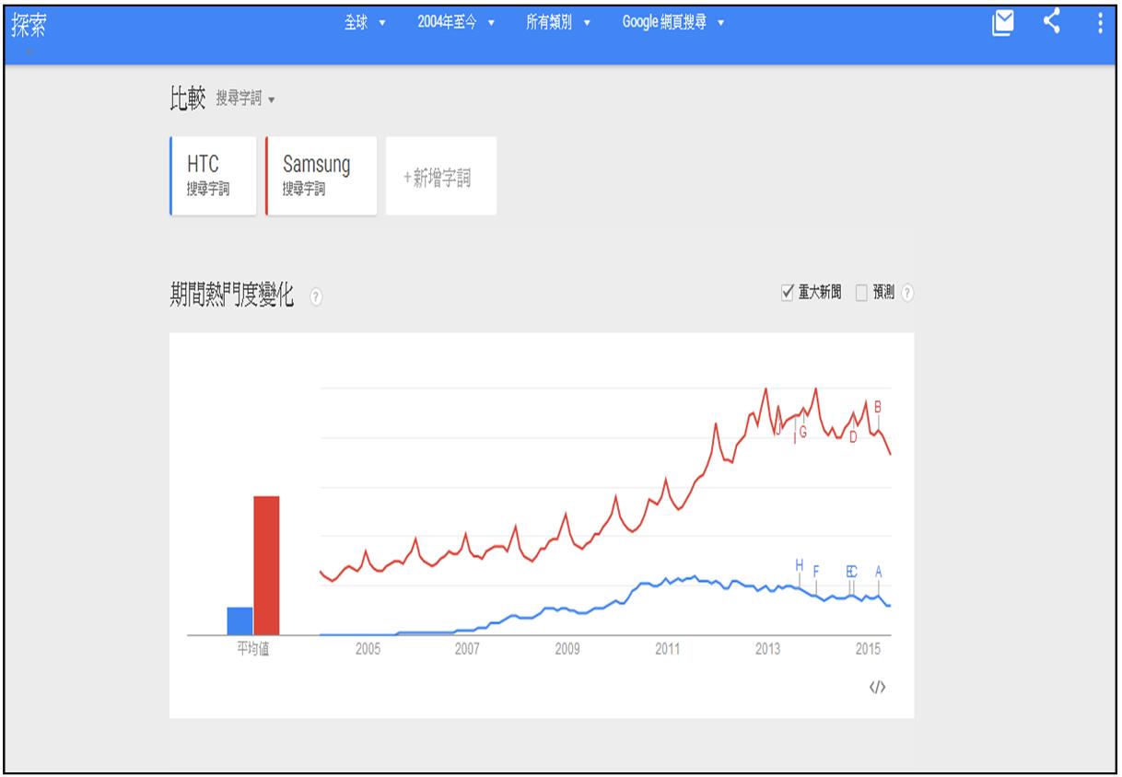
Task: Click the 比較 heading text
Action: click(x=187, y=98)
